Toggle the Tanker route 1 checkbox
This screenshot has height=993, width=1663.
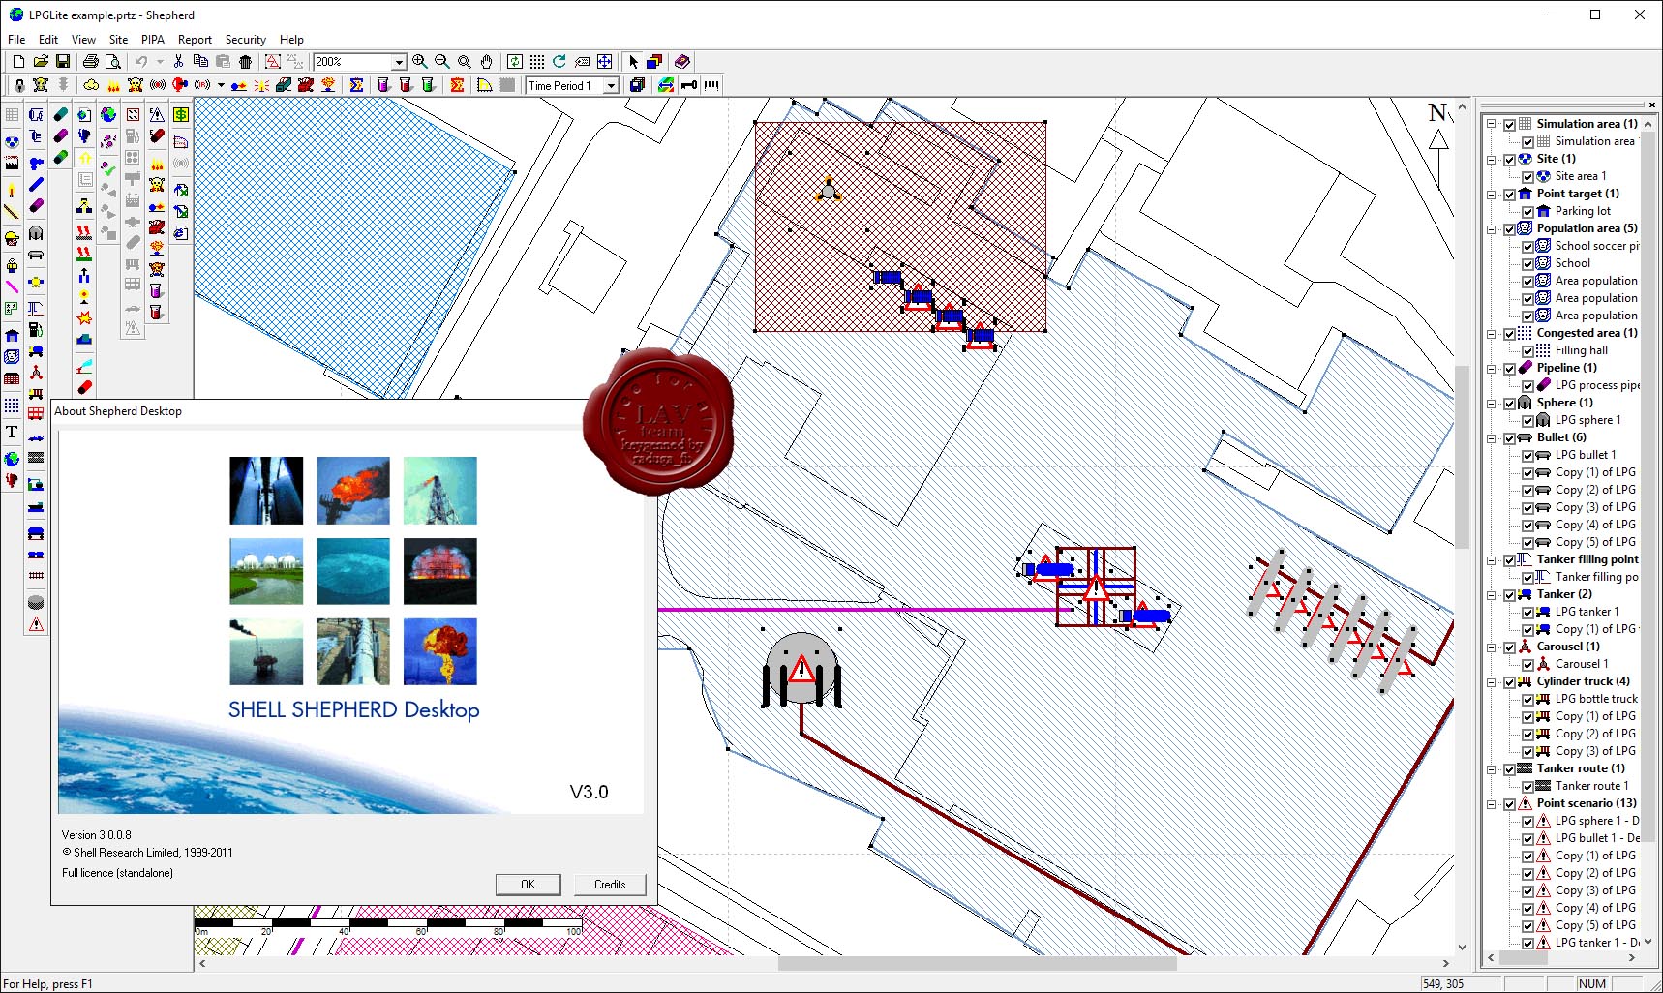1527,786
